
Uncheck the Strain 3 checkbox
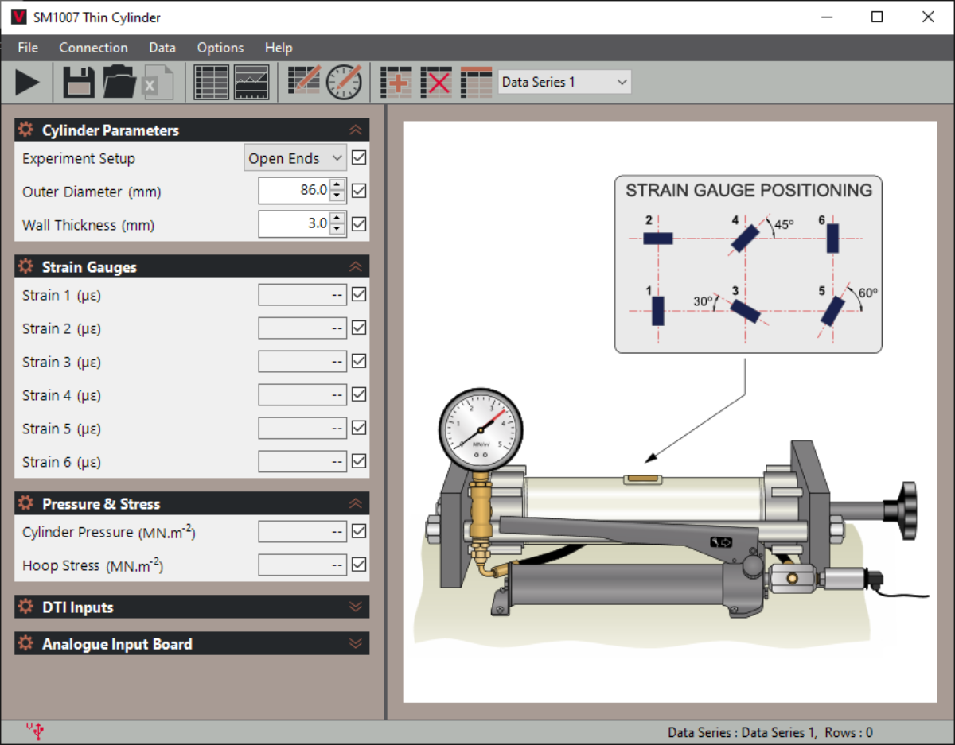tap(359, 361)
